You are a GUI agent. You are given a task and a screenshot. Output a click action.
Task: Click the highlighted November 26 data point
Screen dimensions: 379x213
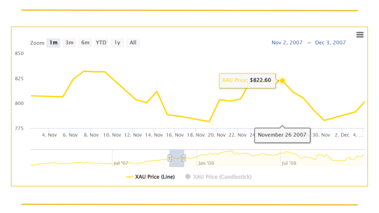[x=282, y=81]
